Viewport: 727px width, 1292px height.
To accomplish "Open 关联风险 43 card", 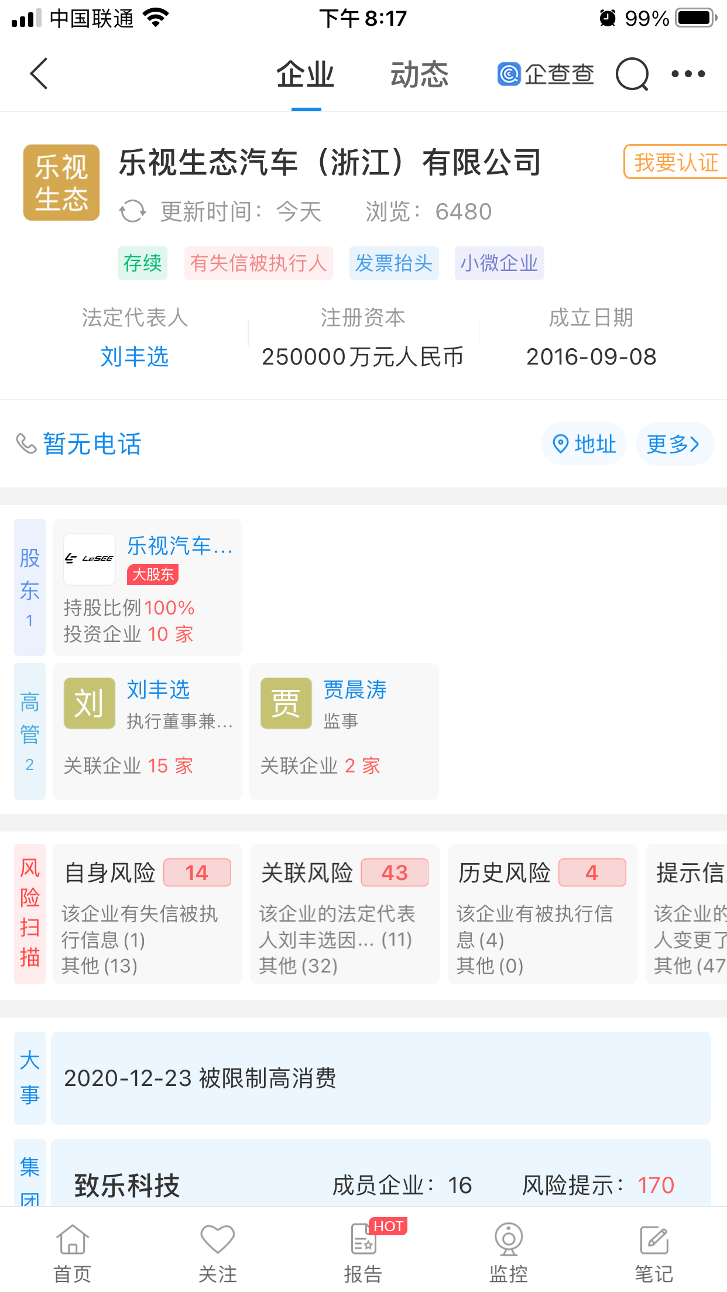I will [x=345, y=913].
